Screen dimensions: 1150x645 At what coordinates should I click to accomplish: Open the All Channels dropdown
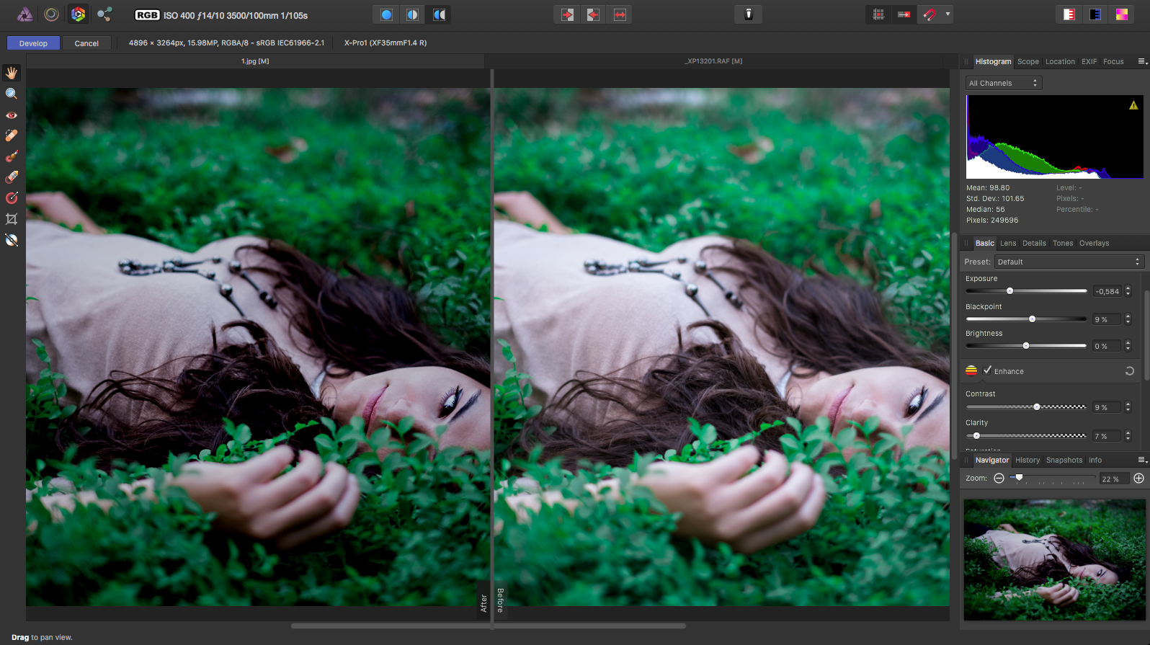click(1004, 83)
